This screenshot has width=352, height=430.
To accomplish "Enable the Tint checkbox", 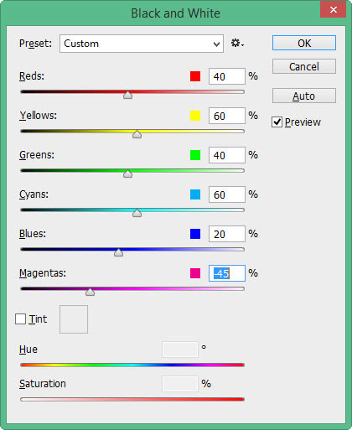I will [x=20, y=319].
